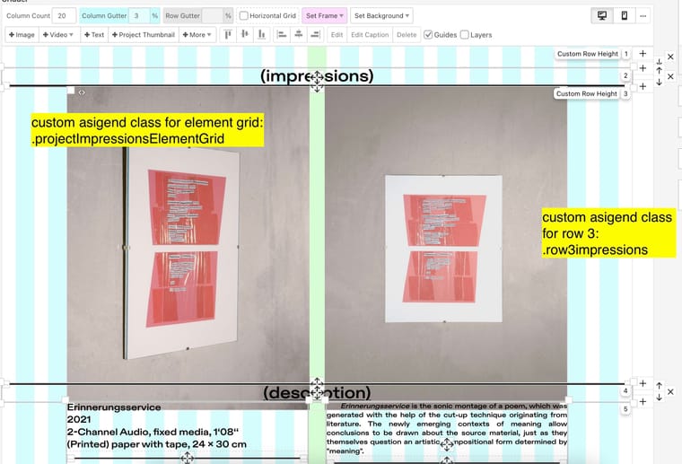This screenshot has height=464, width=682.
Task: Click the align top icon
Action: click(x=228, y=35)
